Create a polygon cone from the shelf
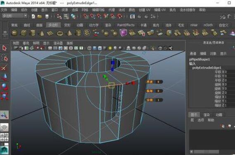Viewport: 235px width, 155px height. point(42,33)
